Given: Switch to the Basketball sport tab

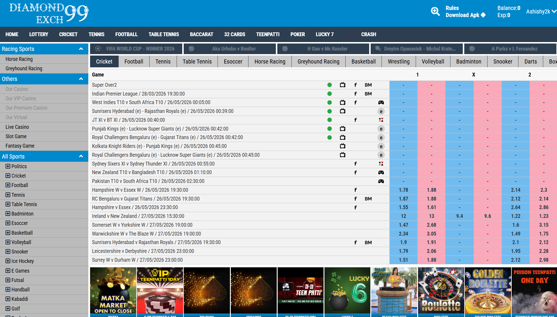Looking at the screenshot, I should [x=364, y=61].
